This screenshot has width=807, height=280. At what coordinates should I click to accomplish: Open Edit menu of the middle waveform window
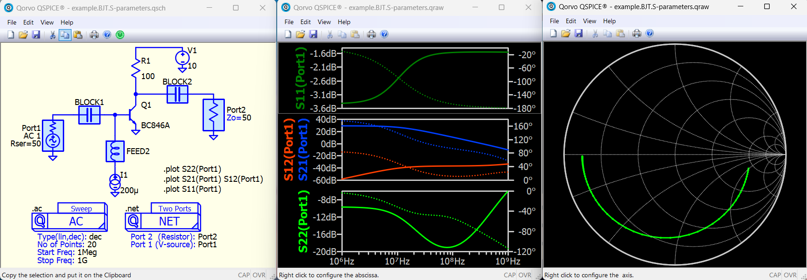[x=305, y=22]
